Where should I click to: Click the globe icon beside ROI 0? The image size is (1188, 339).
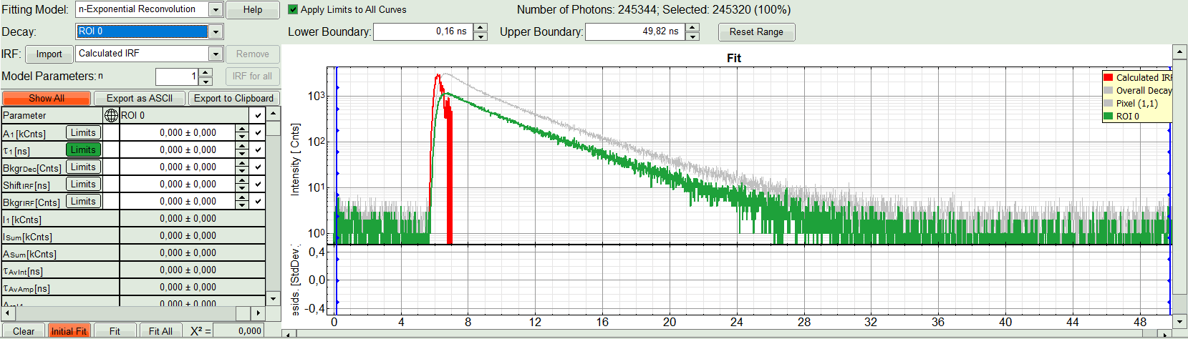[x=111, y=115]
